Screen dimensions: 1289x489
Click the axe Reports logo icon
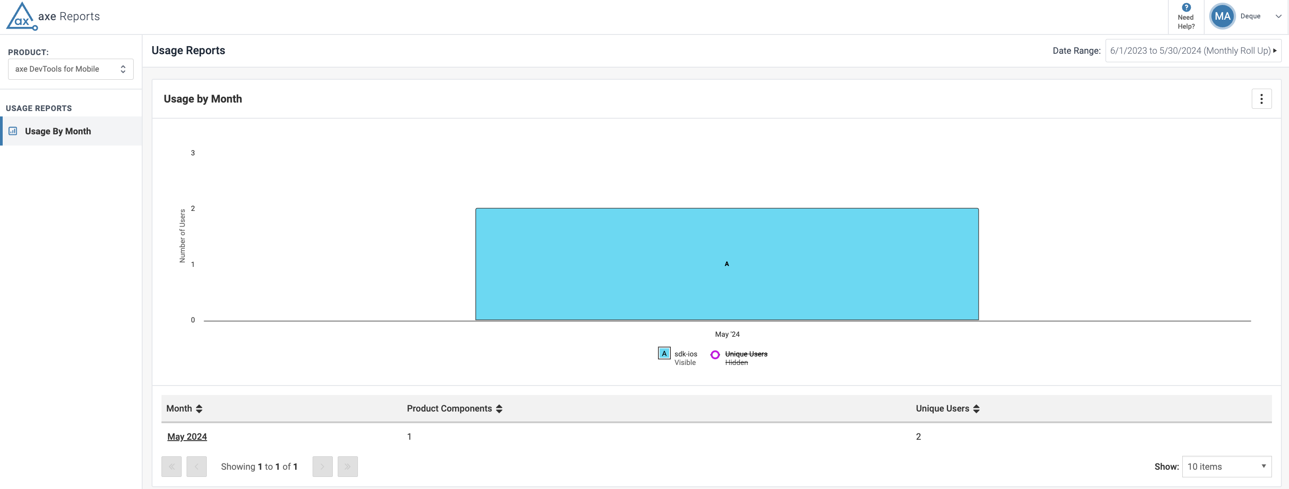click(x=21, y=17)
